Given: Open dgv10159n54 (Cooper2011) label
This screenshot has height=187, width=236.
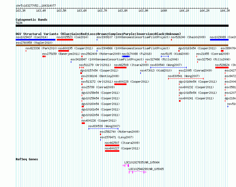Looking at the screenshot, I should (x=100, y=98).
